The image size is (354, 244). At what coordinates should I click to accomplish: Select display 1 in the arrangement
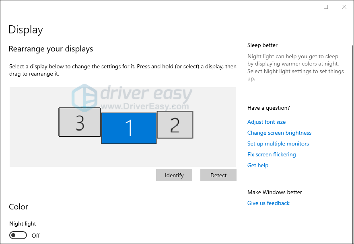point(129,128)
